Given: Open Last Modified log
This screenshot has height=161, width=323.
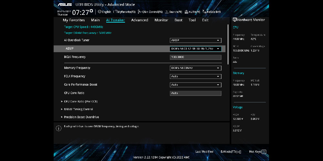Looking at the screenshot, I should pyautogui.click(x=204, y=152).
